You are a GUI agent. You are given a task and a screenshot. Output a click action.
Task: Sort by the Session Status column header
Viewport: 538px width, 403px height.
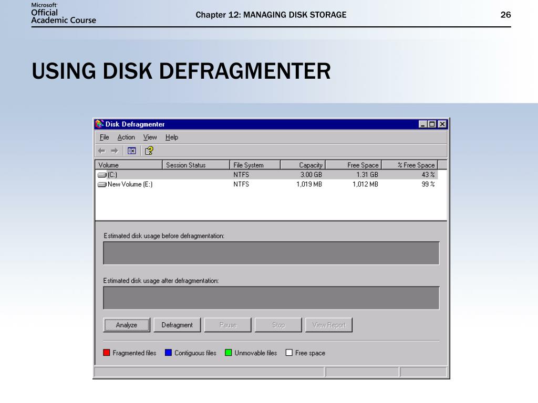coord(196,165)
